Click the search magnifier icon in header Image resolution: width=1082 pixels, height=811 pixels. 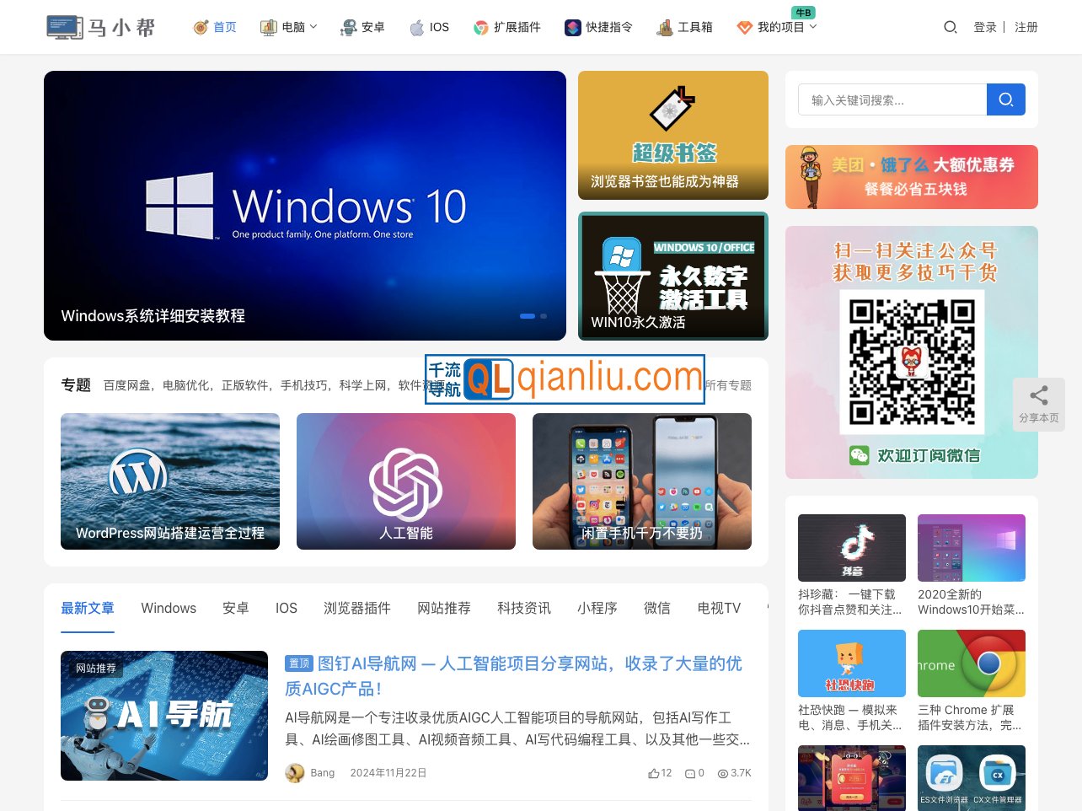tap(950, 27)
